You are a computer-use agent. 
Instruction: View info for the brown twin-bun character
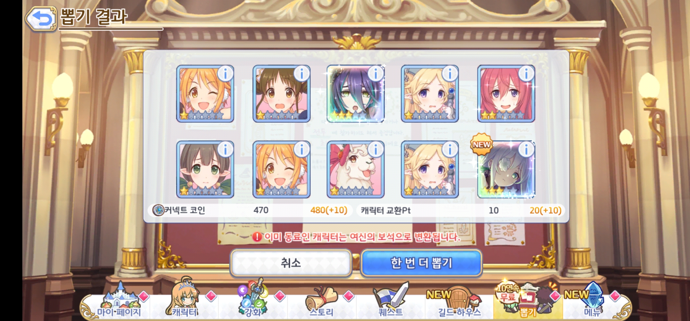[x=301, y=74]
